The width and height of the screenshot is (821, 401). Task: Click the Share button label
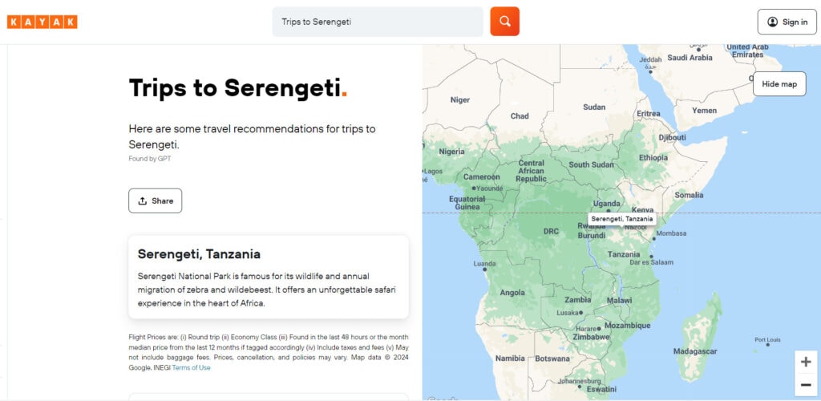(x=162, y=201)
